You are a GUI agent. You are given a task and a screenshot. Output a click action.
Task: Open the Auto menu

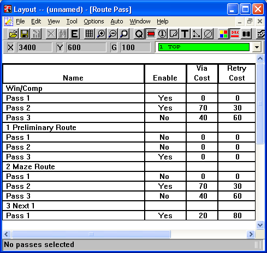117,21
